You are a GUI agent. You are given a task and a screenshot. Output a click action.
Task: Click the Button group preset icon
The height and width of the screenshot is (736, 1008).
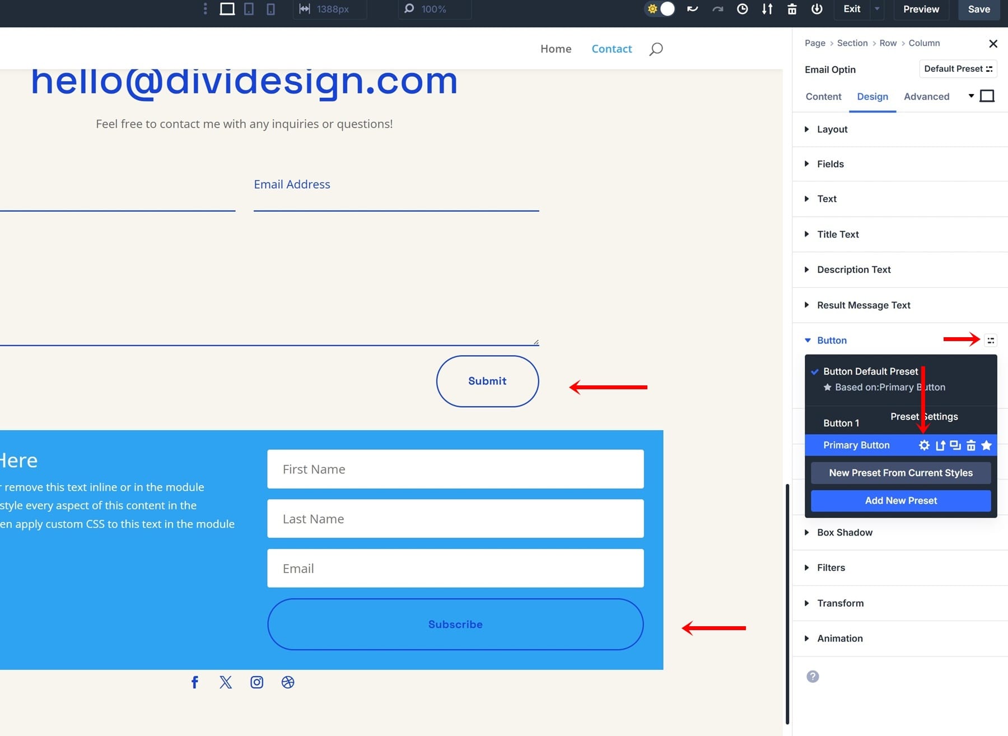[x=990, y=340]
